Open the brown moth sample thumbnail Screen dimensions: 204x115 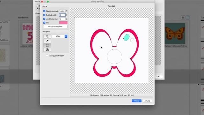pyautogui.click(x=175, y=34)
